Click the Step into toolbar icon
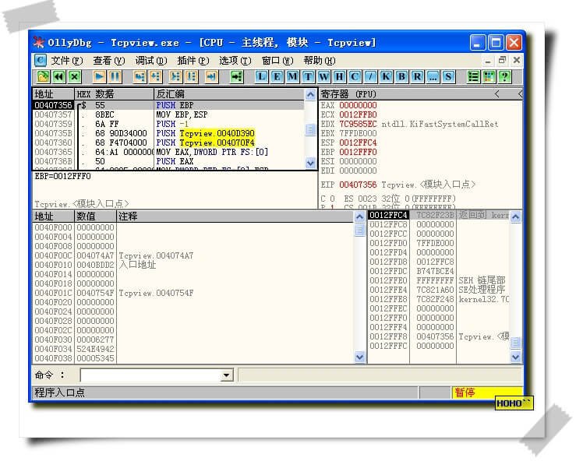 click(140, 77)
